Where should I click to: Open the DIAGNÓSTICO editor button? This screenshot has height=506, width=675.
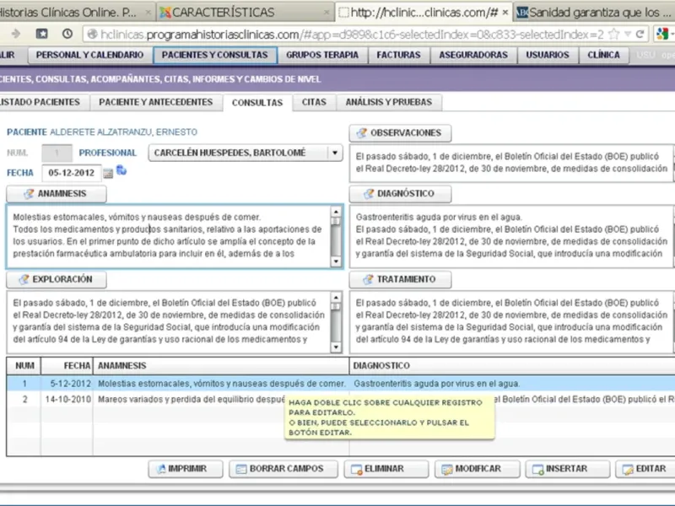click(x=400, y=194)
